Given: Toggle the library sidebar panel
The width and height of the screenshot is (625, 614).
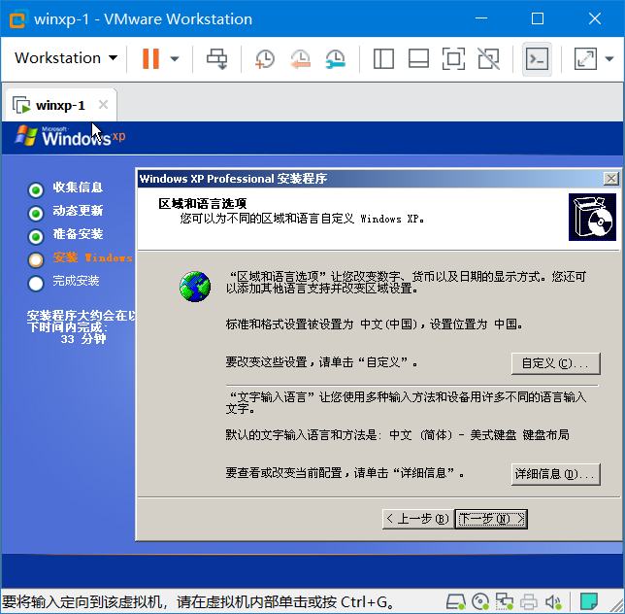Looking at the screenshot, I should coord(383,59).
